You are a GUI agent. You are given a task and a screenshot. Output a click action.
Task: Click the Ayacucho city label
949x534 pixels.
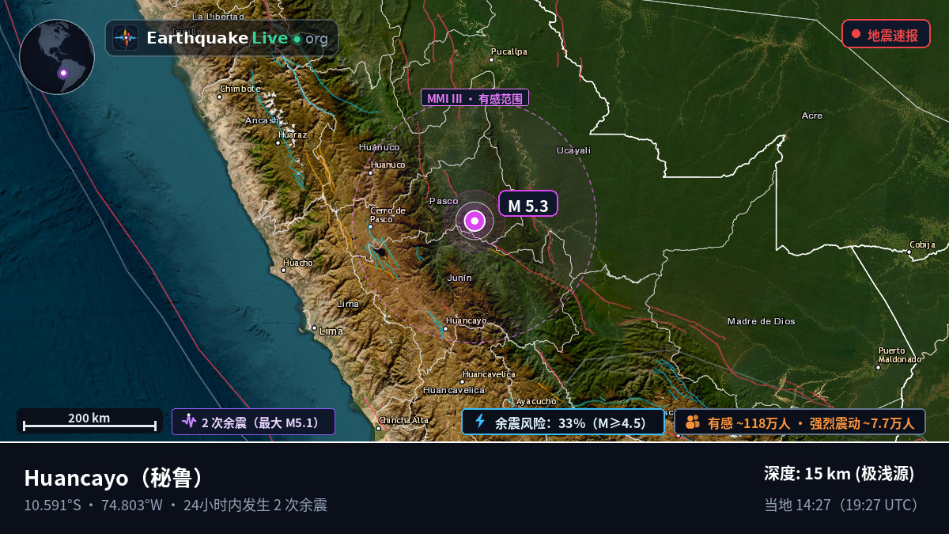tap(536, 401)
